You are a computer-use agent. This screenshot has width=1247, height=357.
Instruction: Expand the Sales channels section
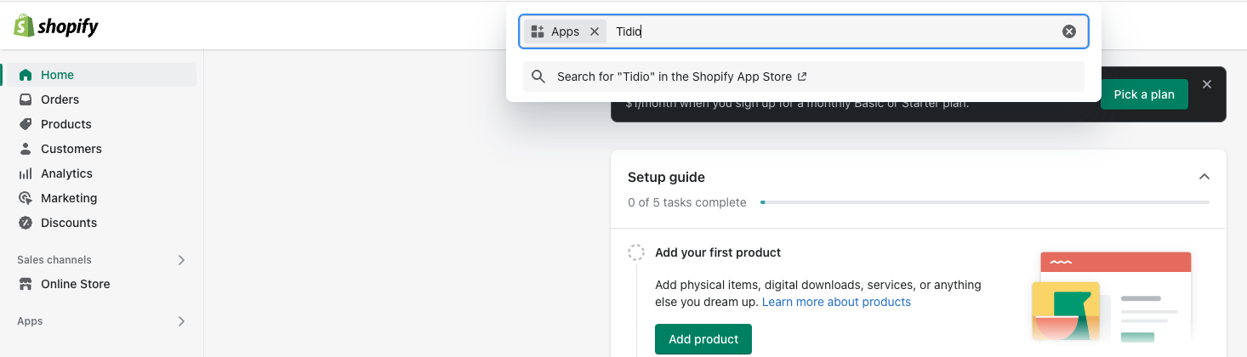point(181,260)
